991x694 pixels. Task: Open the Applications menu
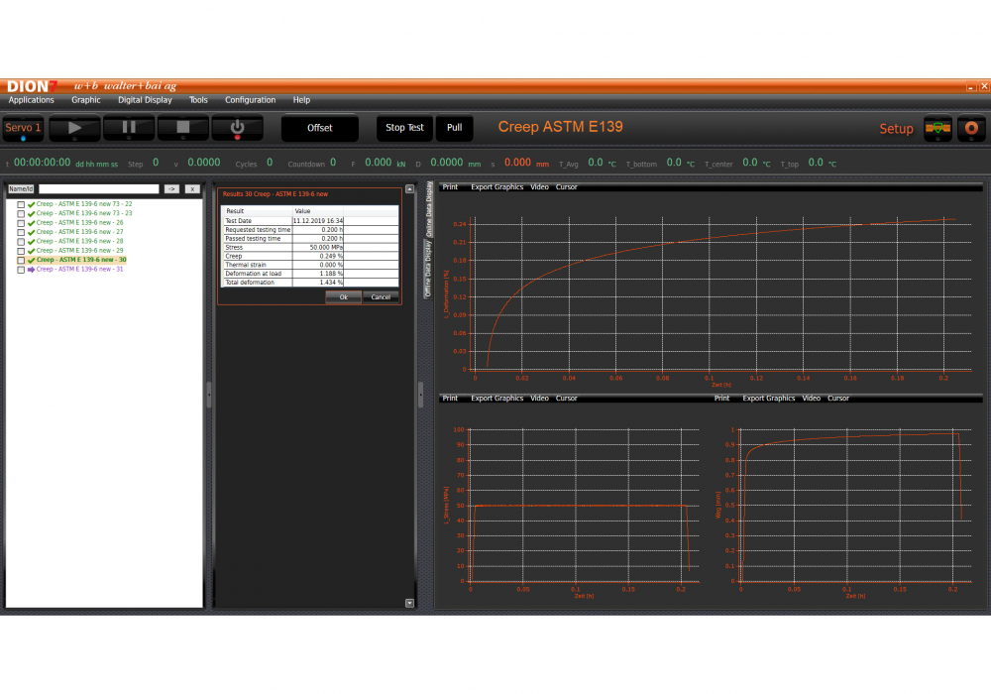point(31,100)
